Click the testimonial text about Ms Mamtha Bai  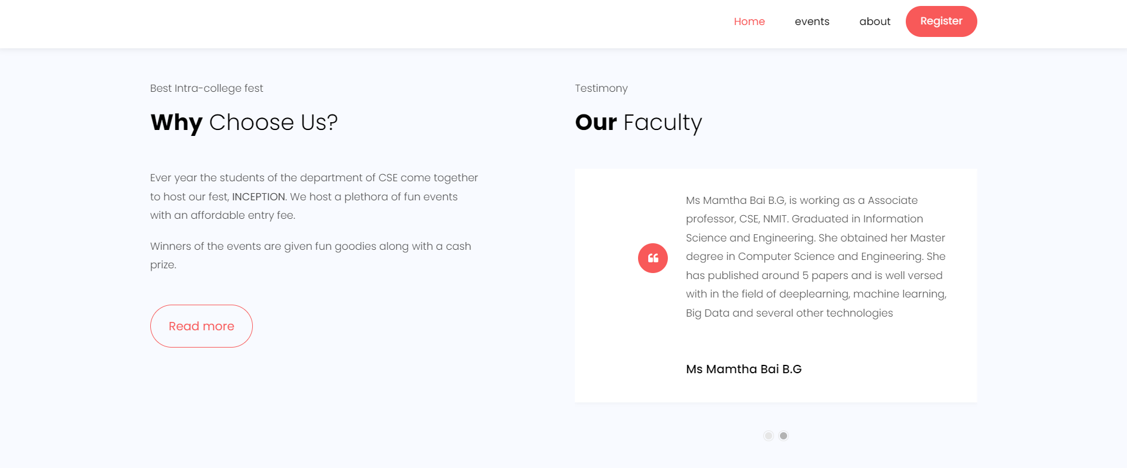pos(815,256)
